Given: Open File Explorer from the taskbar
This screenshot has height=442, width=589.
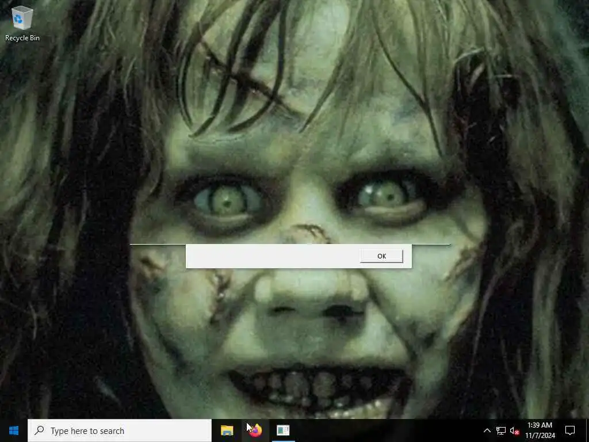Looking at the screenshot, I should click(227, 430).
